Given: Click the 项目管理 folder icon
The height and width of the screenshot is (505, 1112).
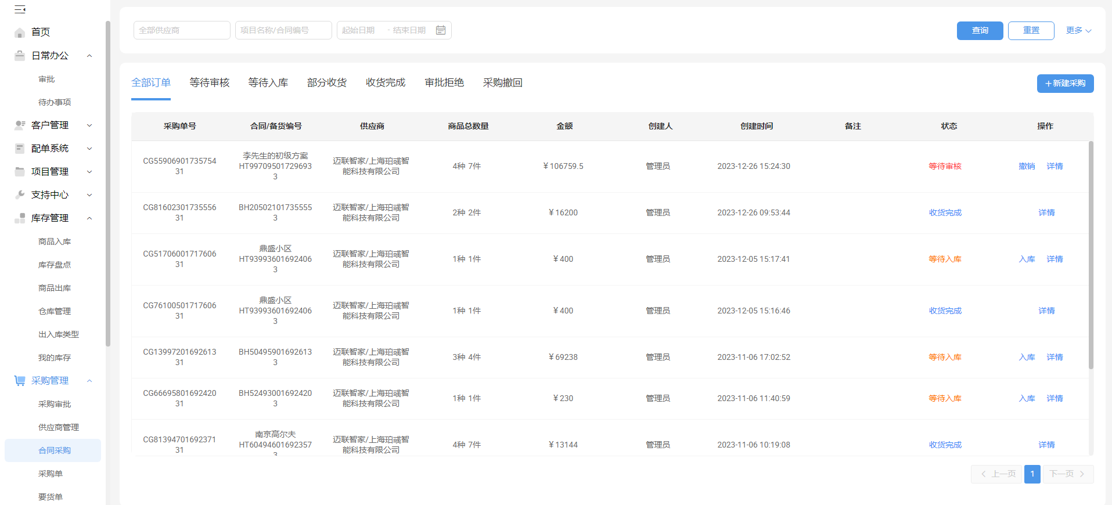Looking at the screenshot, I should [20, 172].
